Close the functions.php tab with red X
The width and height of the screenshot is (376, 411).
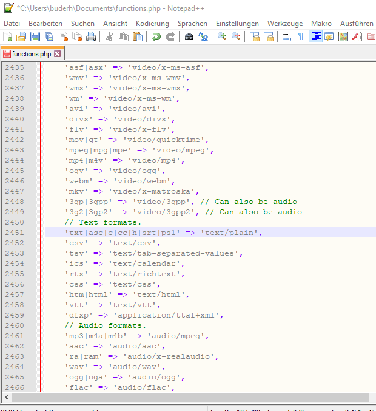coord(58,54)
